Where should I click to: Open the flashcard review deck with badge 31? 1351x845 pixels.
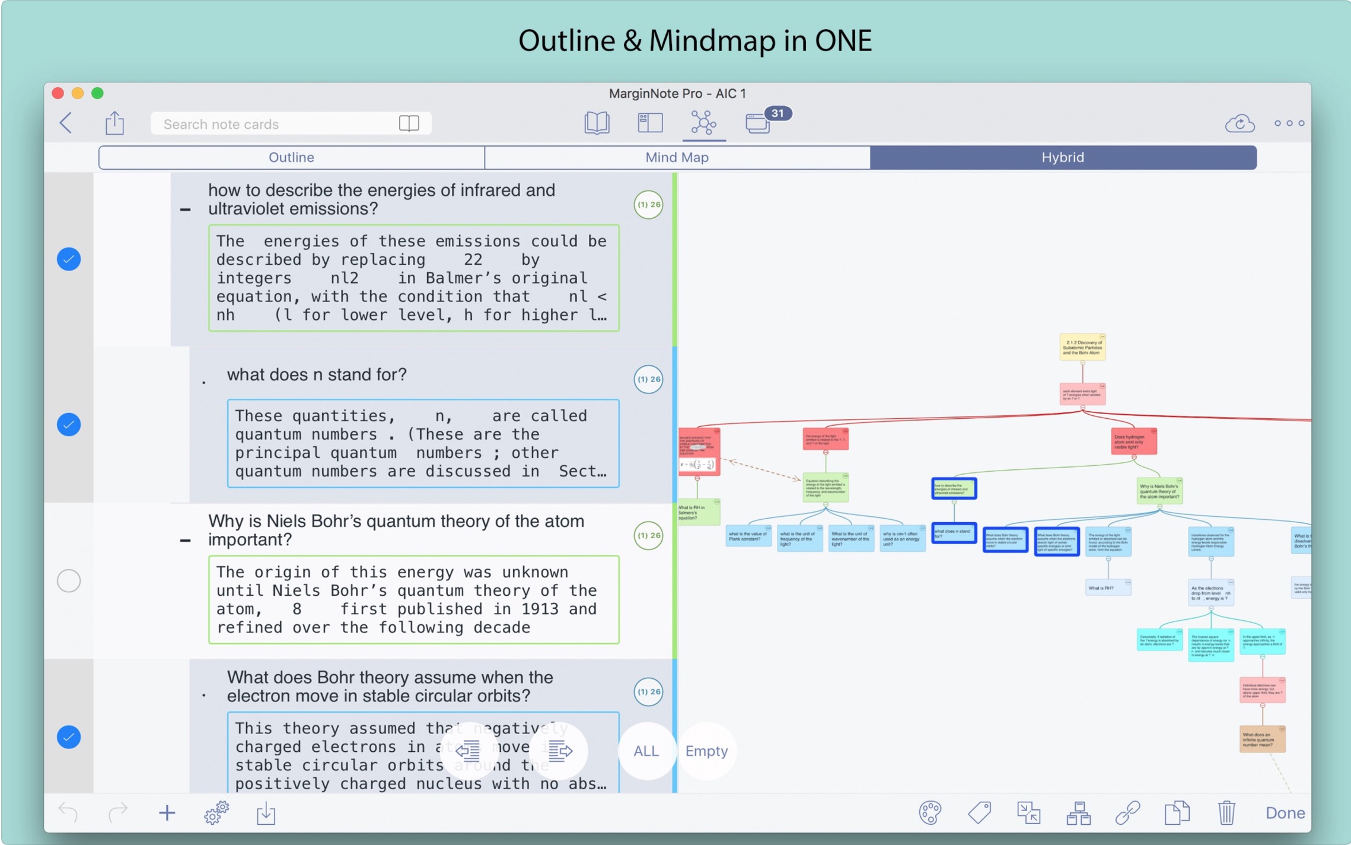coord(759,123)
